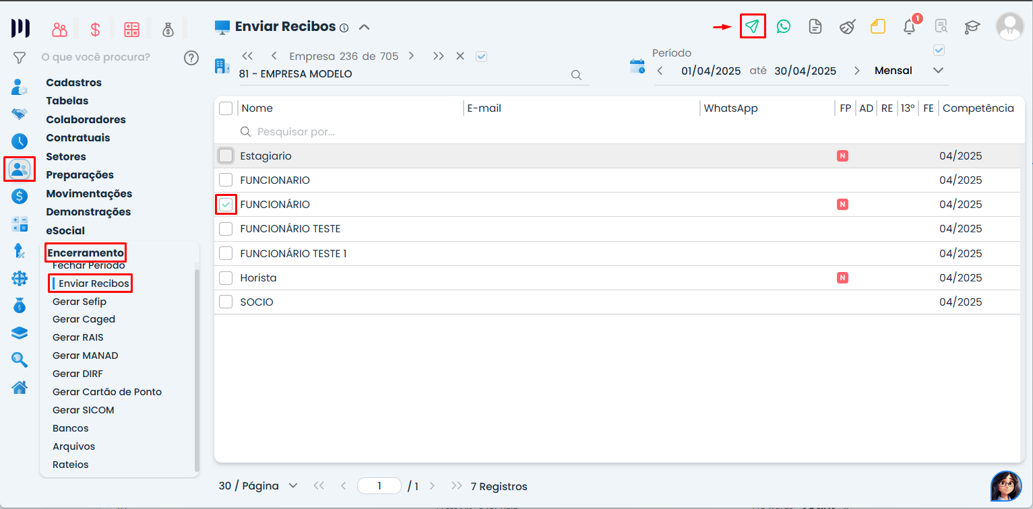Go to the previous company

point(274,57)
